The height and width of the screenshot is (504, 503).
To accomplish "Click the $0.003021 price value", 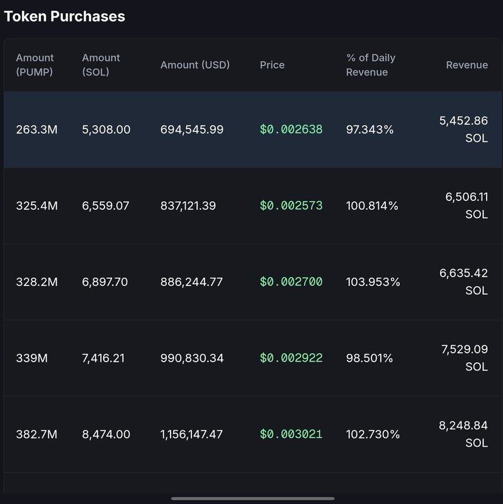I will tap(291, 435).
